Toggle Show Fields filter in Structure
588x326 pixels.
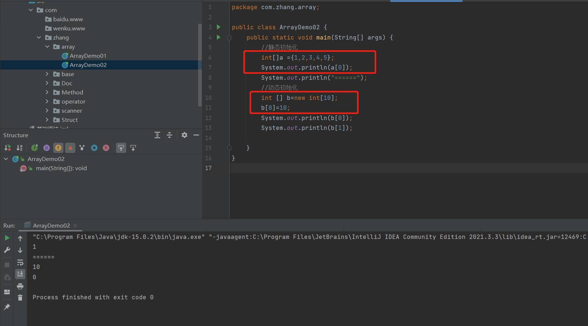pyautogui.click(x=58, y=148)
